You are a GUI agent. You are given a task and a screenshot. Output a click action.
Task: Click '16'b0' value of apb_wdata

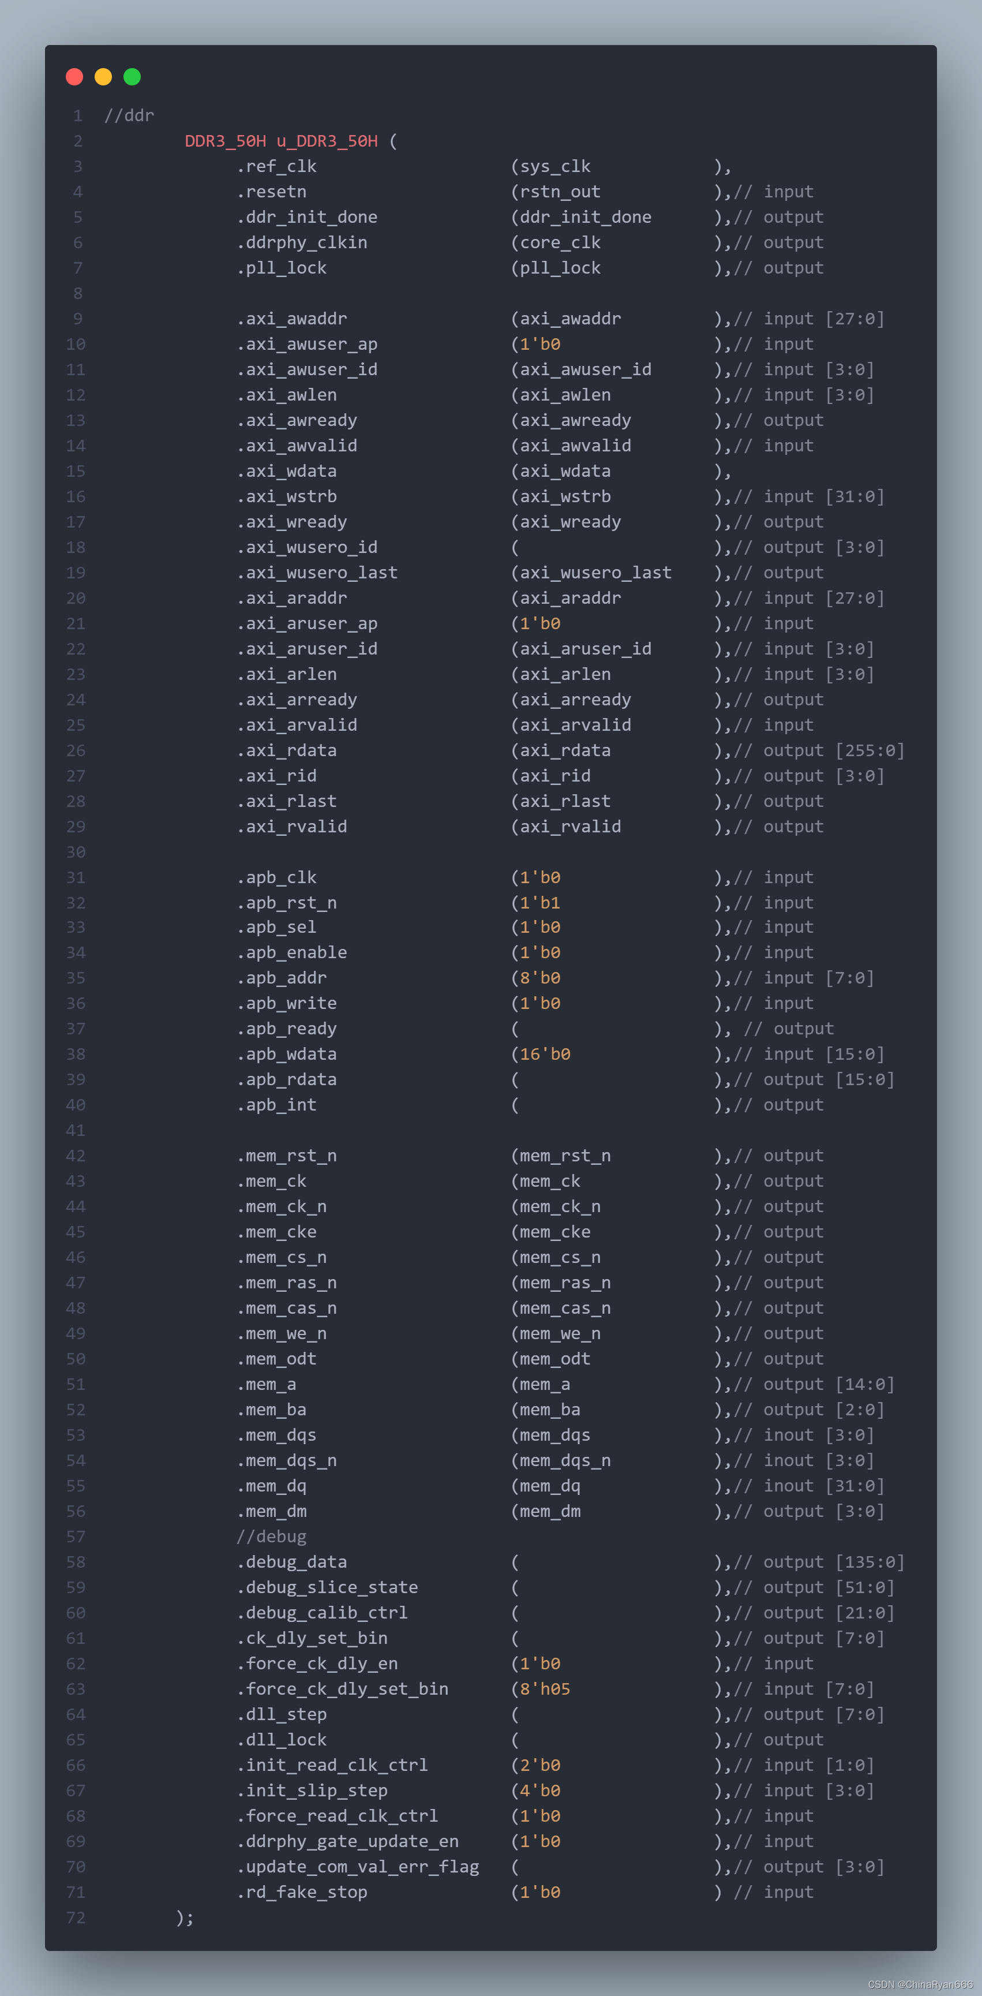[x=545, y=1055]
